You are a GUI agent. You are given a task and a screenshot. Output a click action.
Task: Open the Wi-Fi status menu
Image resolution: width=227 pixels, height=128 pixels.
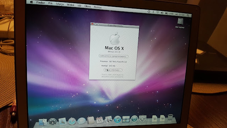[x=157, y=12]
